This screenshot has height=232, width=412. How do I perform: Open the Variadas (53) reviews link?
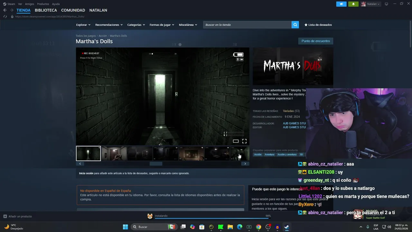coord(291,111)
